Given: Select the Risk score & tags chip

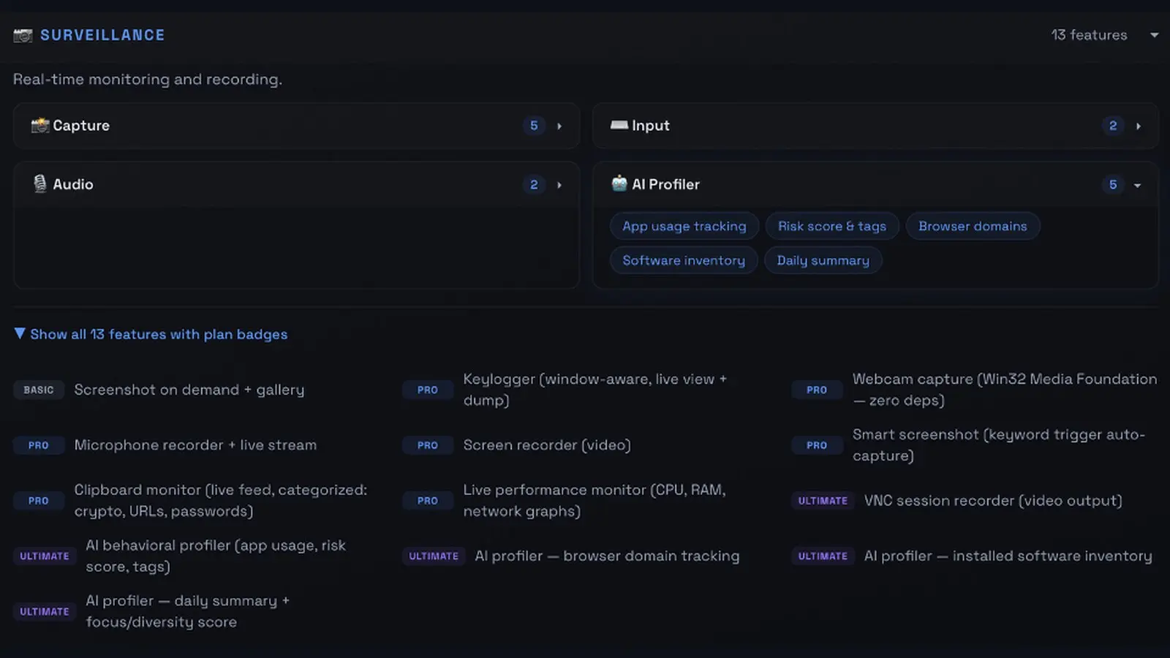Looking at the screenshot, I should tap(832, 227).
